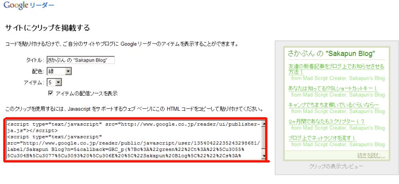Click the code box scrollbar down arrow
Screen dimensions: 399x184
263,156
